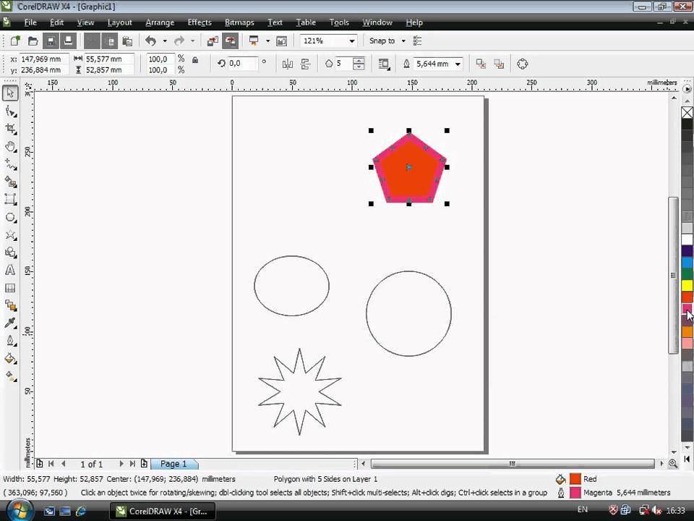The height and width of the screenshot is (521, 694).
Task: Click the To Front of Layer icon
Action: [x=481, y=64]
